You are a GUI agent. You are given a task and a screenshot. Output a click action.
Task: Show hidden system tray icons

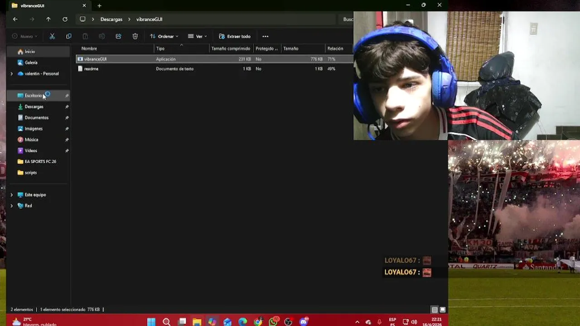pyautogui.click(x=357, y=322)
